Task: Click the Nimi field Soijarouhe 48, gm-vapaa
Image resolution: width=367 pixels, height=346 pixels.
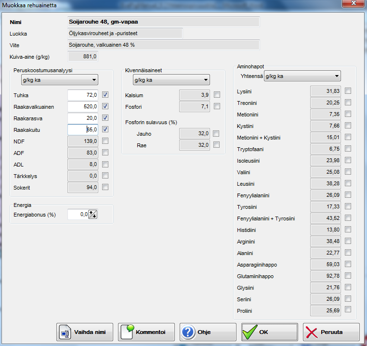Action: (164, 22)
